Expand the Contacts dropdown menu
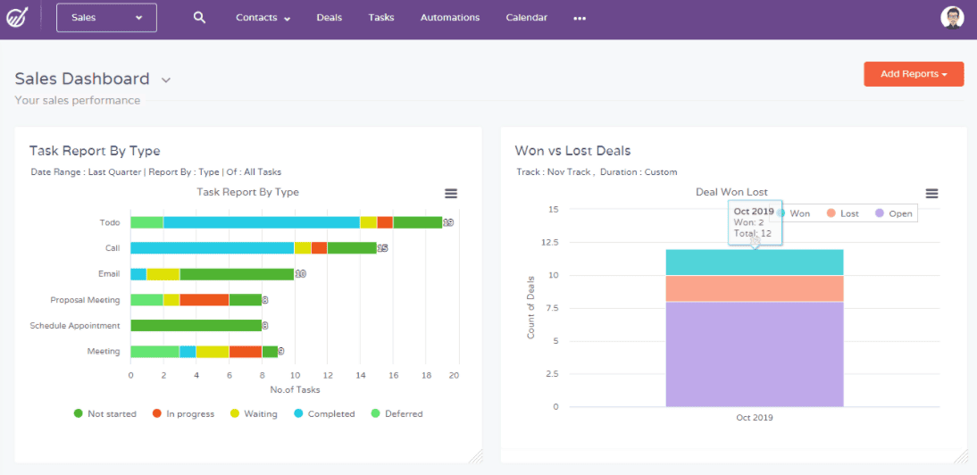 pos(263,18)
